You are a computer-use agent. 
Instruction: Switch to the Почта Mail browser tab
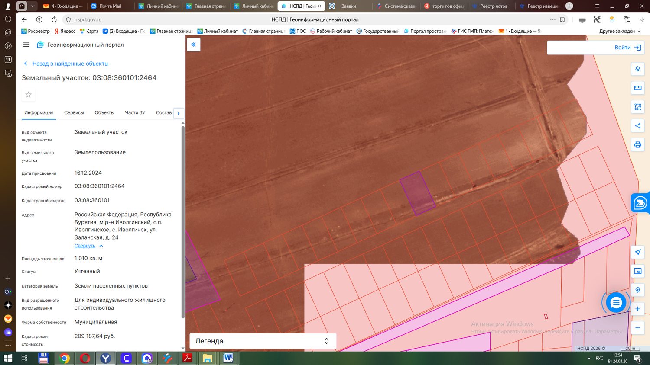coord(110,6)
